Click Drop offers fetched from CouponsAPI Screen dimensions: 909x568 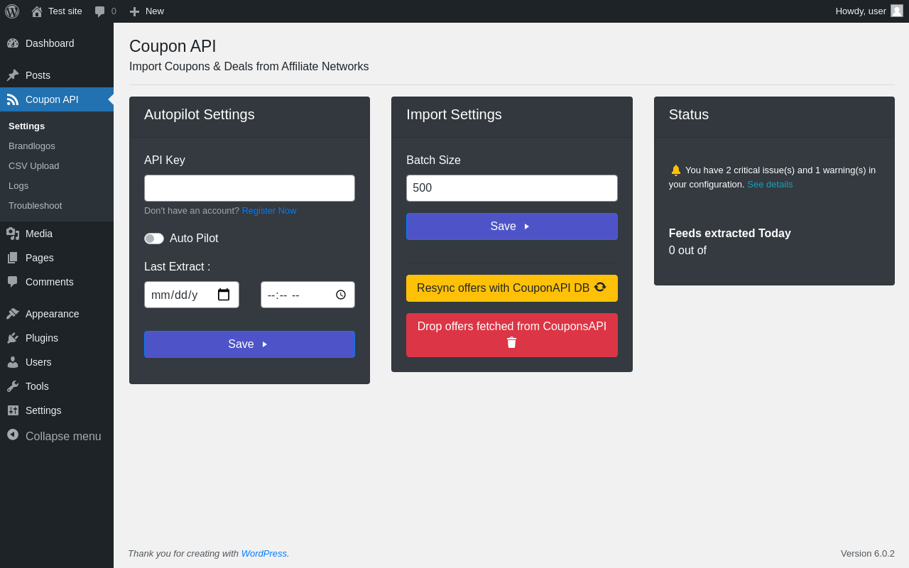[511, 334]
